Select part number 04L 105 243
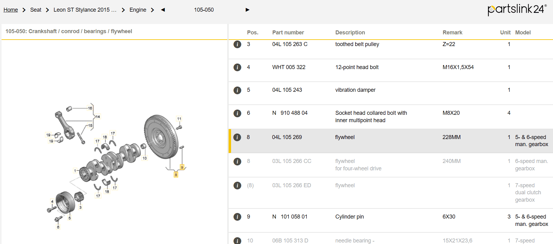The height and width of the screenshot is (244, 553). (x=287, y=90)
